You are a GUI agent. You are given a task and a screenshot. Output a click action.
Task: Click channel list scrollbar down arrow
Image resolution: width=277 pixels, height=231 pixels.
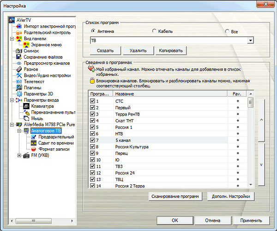click(251, 185)
